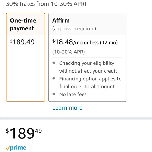The width and height of the screenshot is (152, 152).
Task: Click the Checking your eligibility bullet text
Action: [88, 67]
